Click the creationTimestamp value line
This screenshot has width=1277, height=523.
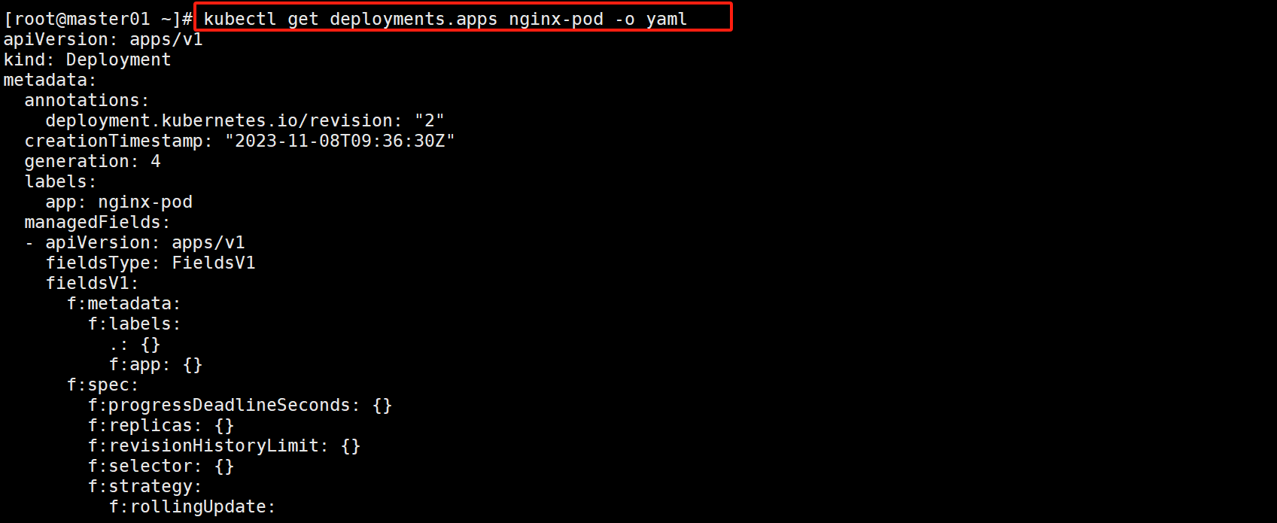click(x=239, y=141)
